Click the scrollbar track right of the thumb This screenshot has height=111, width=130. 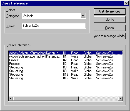coord(98,98)
